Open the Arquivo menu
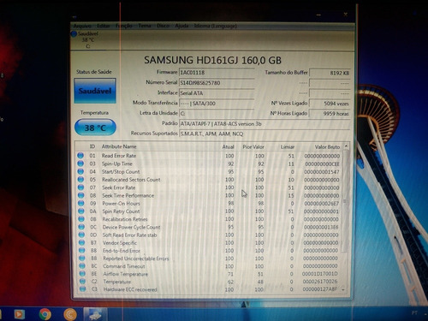The height and width of the screenshot is (321, 428). pyautogui.click(x=82, y=26)
